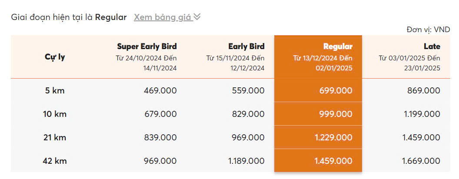Click 'Giai đoạn hiện tại là Regular' text
Screen dimensions: 459x179
(x=68, y=17)
